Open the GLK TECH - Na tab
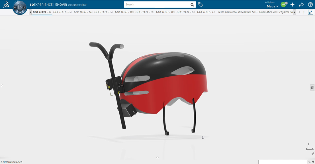 [x=83, y=12]
